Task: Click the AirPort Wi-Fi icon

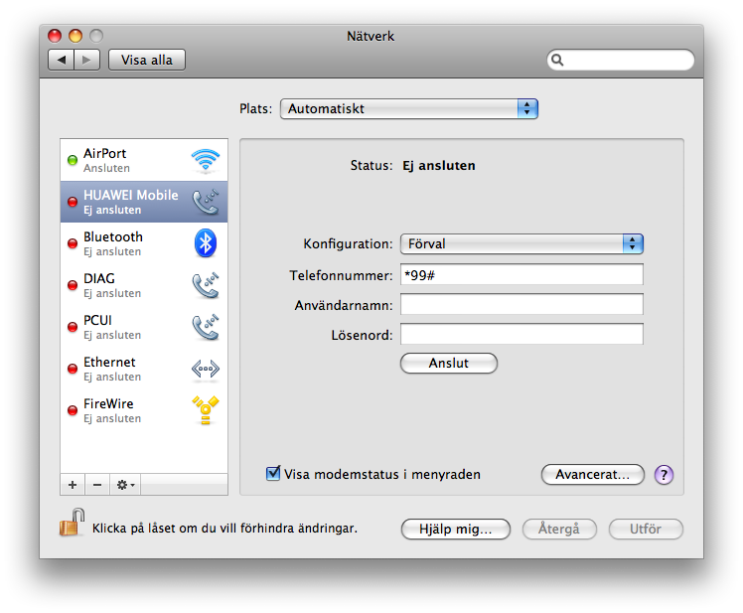Action: [206, 160]
